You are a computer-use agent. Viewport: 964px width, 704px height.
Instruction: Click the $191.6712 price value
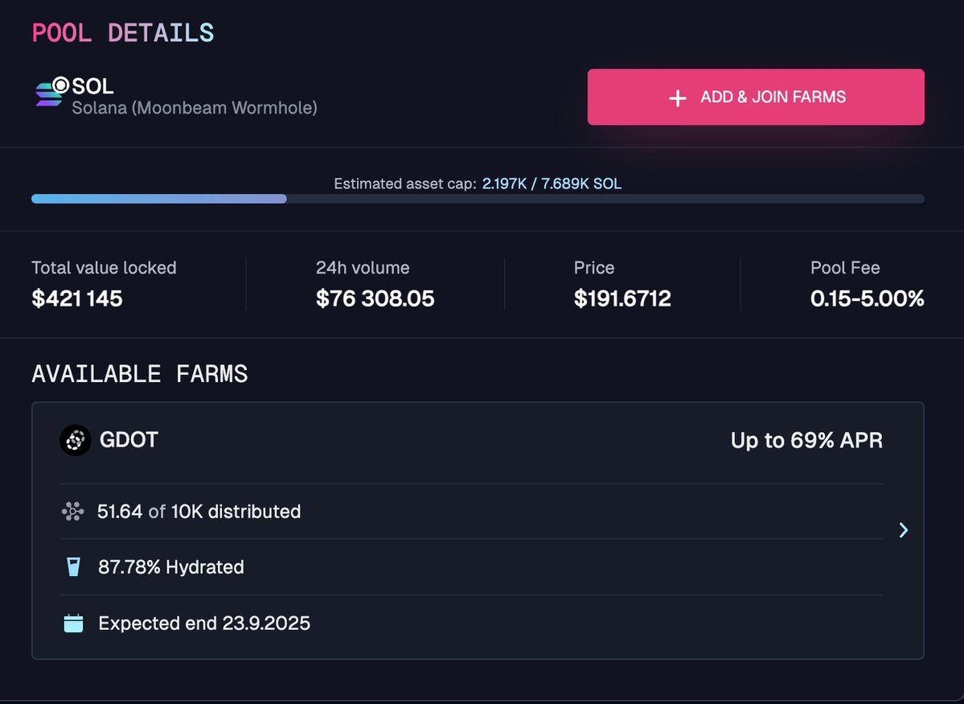pos(622,298)
